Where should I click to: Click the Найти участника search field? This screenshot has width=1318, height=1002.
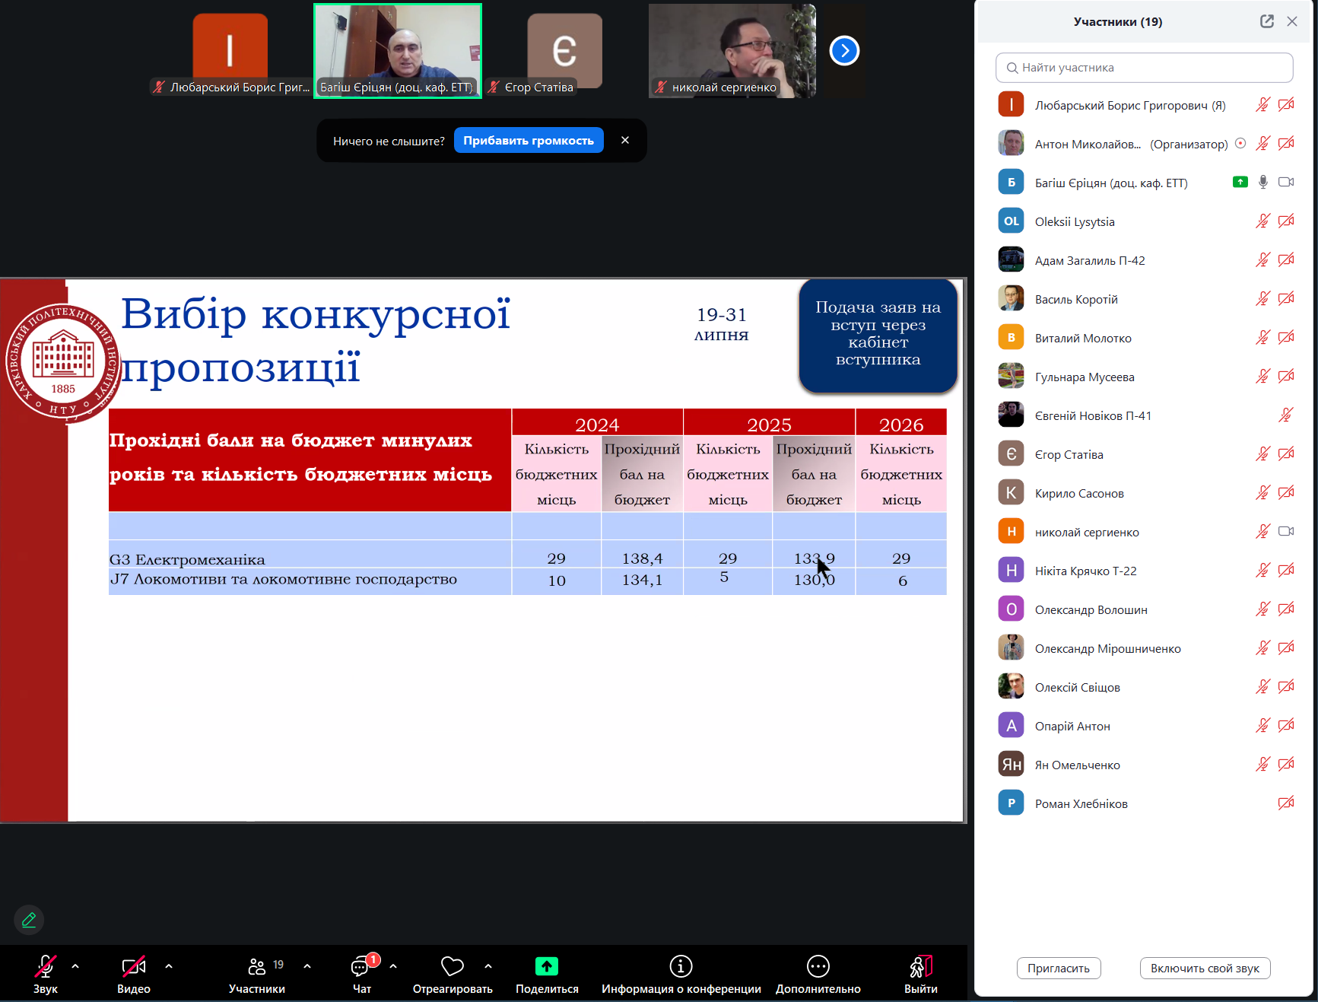point(1144,68)
